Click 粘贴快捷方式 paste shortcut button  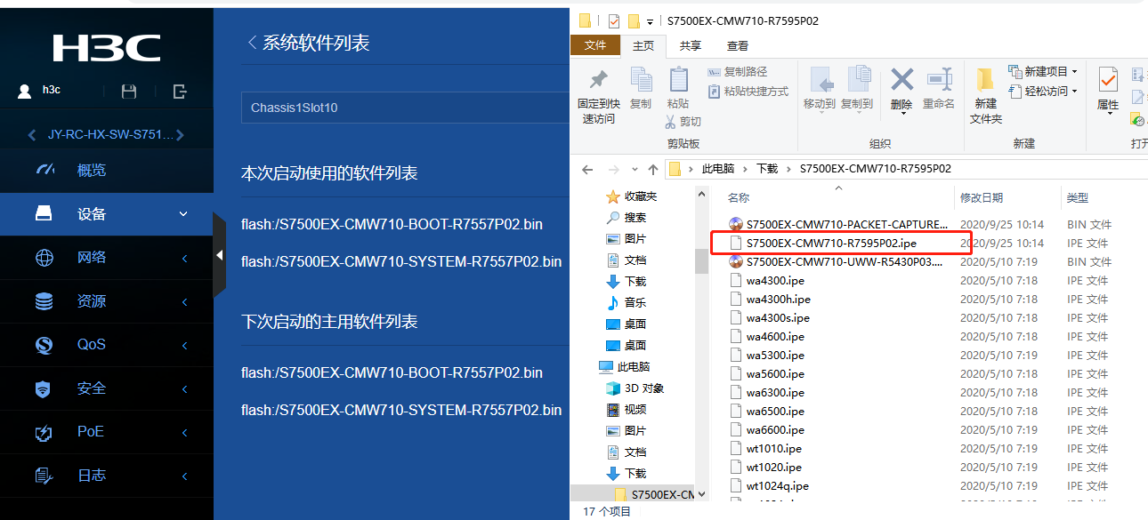748,91
